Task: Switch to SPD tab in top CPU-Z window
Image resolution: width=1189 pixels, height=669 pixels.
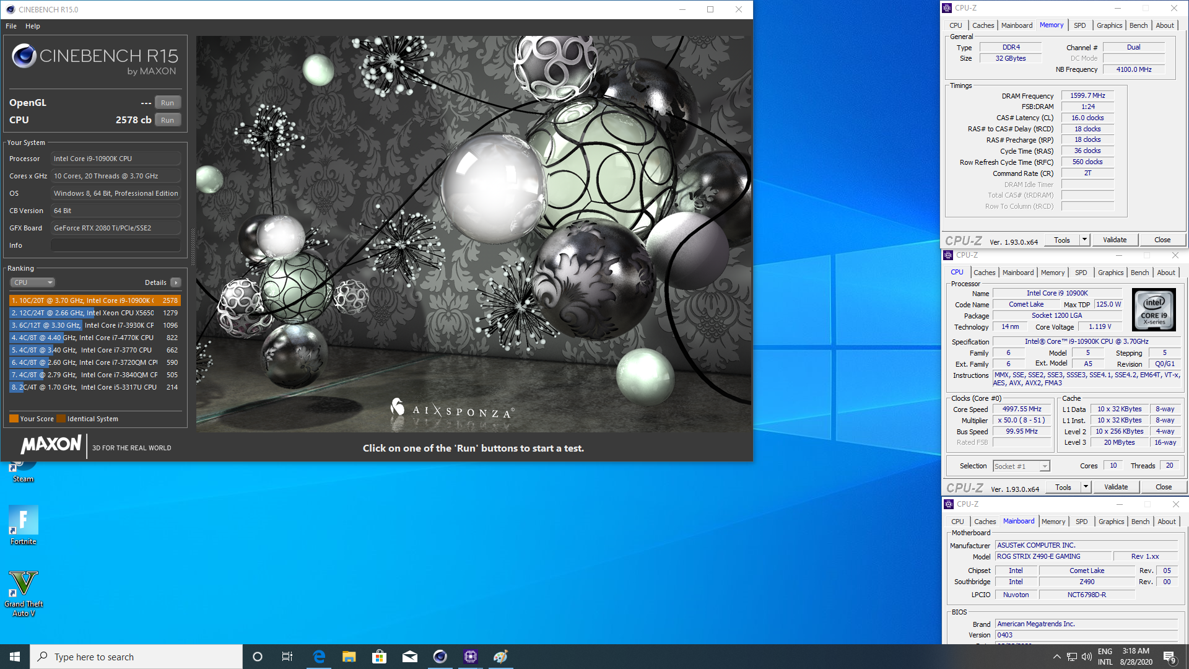Action: [1079, 25]
